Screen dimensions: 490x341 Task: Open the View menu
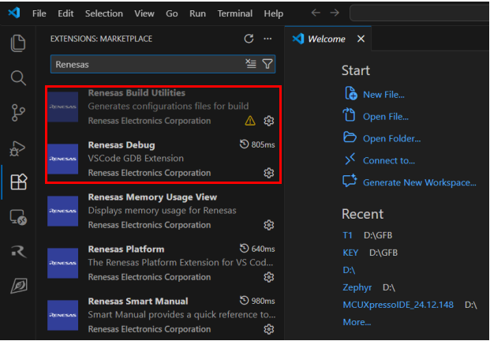coord(144,13)
